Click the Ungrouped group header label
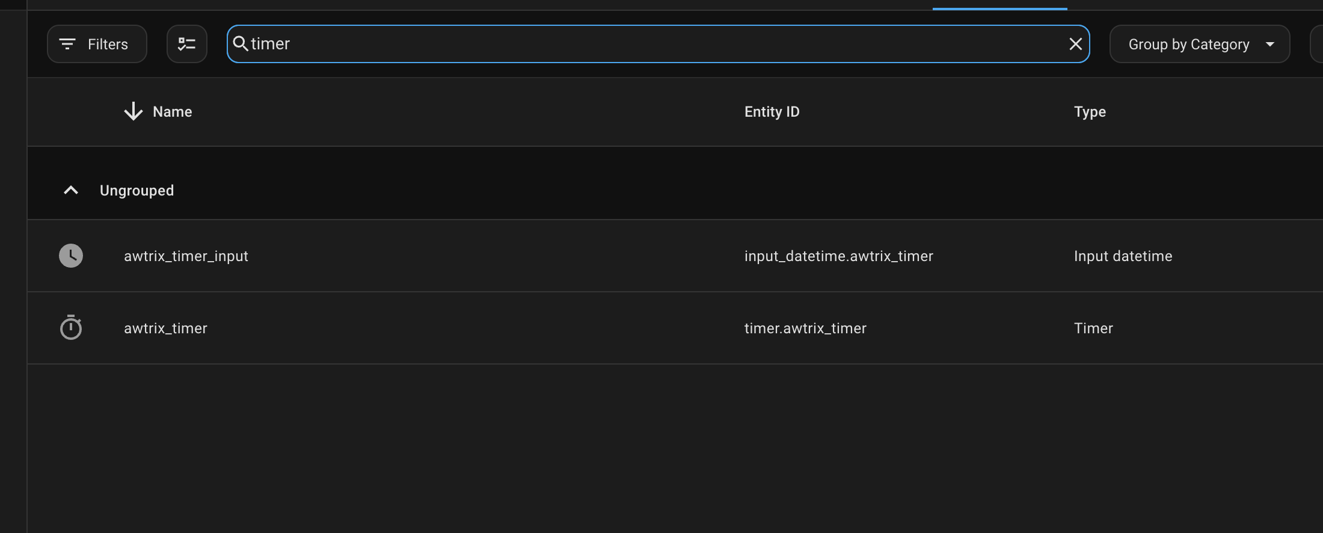 (137, 191)
